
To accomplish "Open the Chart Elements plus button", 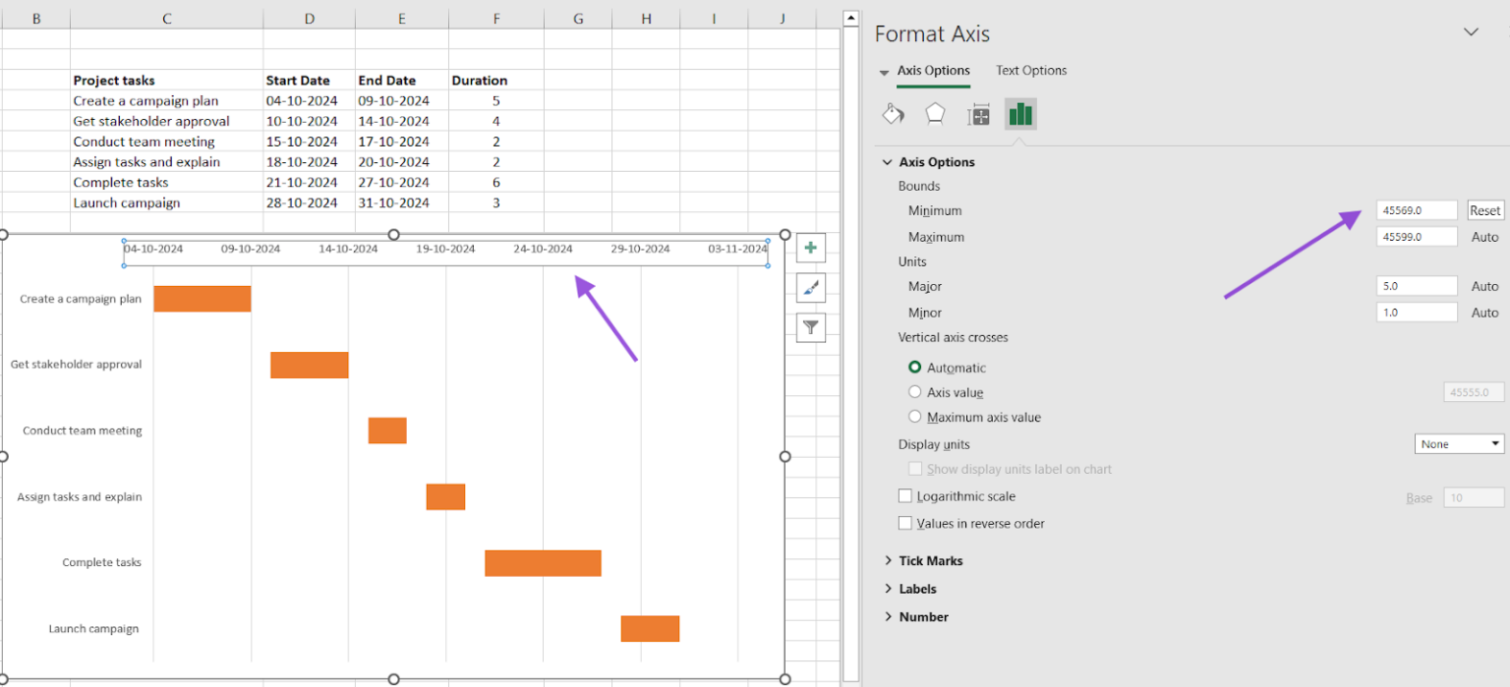I will [810, 248].
